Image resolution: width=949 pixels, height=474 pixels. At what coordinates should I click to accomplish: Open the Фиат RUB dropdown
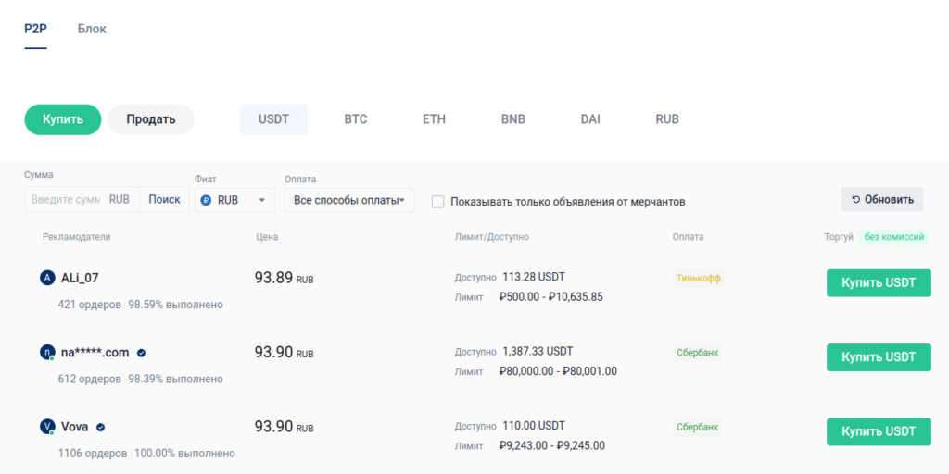click(235, 200)
